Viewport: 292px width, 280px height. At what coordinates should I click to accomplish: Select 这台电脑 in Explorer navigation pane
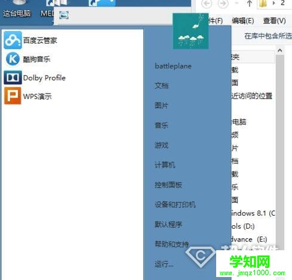[x=239, y=122]
